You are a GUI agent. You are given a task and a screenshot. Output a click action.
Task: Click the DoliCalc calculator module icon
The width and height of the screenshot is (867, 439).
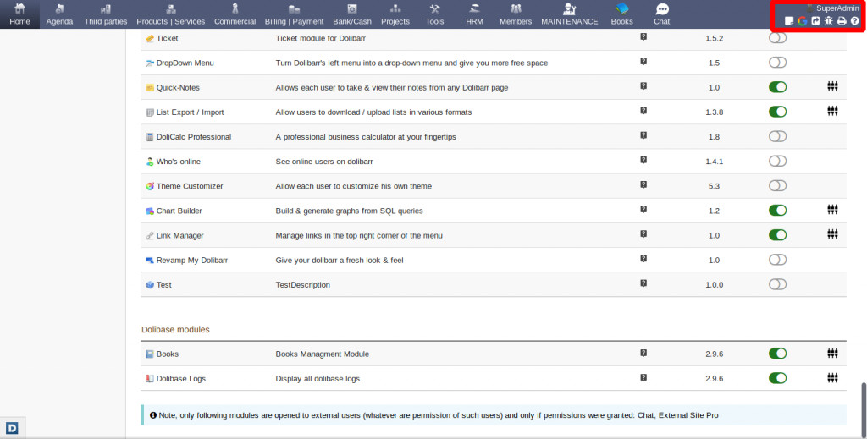(149, 137)
